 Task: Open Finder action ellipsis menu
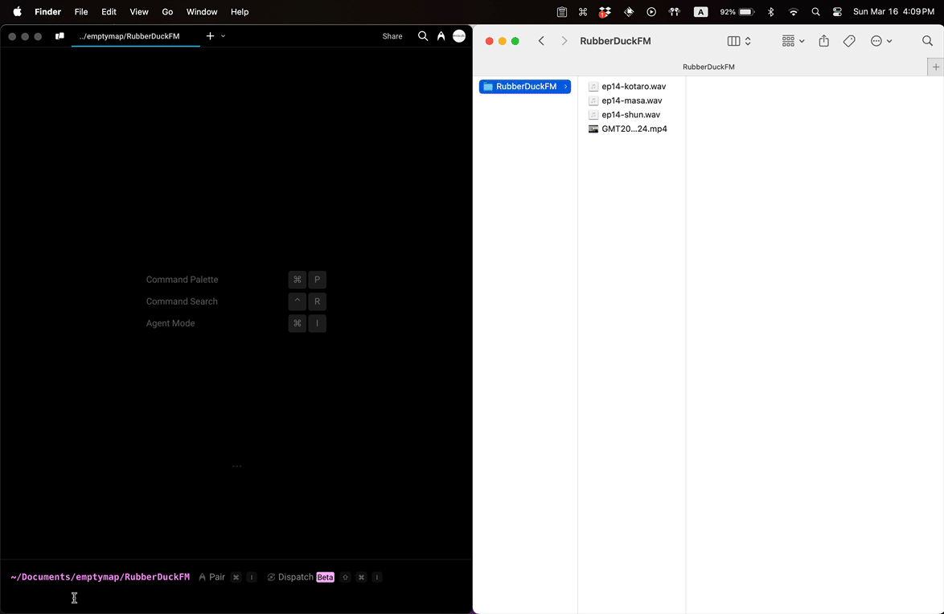pos(881,41)
